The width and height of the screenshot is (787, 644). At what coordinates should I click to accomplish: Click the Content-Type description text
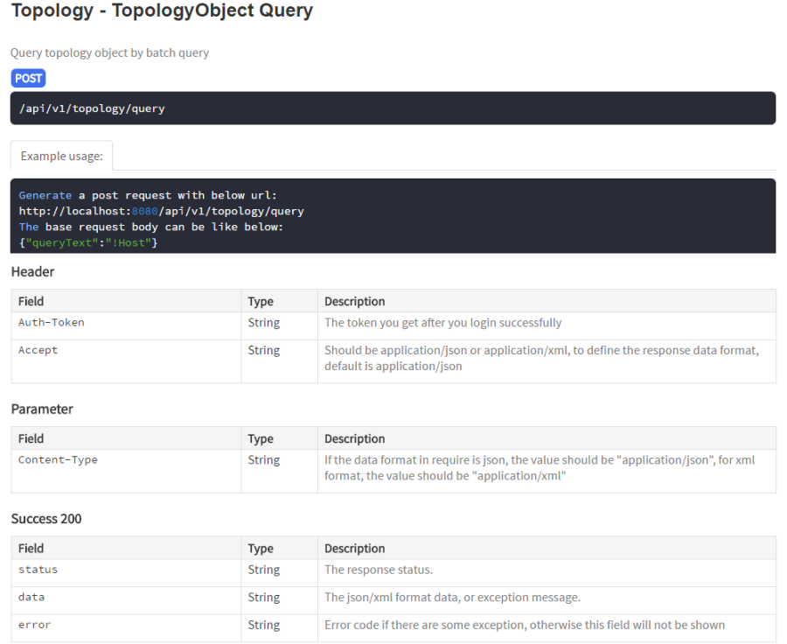pos(539,468)
